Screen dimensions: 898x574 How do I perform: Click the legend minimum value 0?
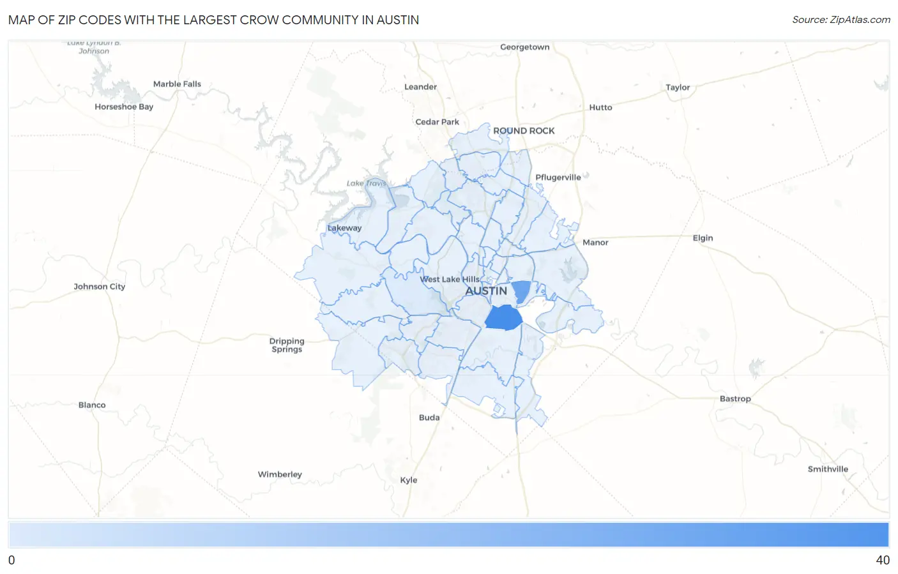click(x=11, y=561)
